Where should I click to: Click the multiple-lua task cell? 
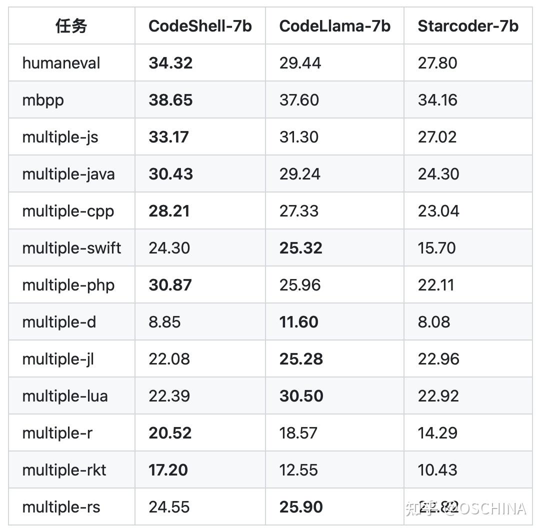coord(65,396)
